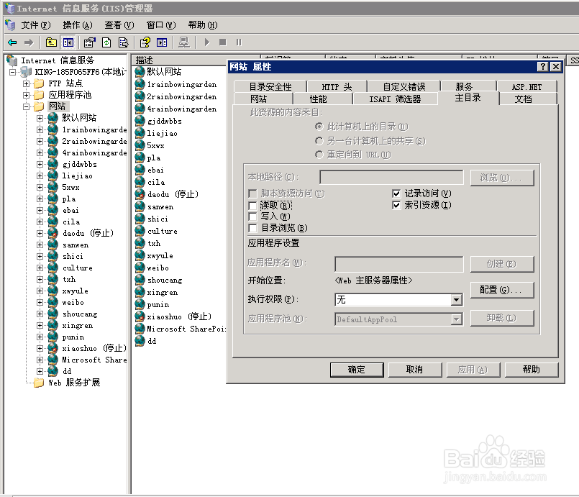Click the Connect to computer toolbar icon
Screen dimensions: 579x497
tap(184, 42)
